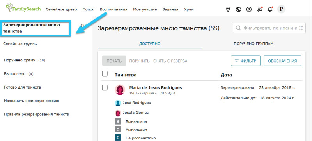Viewport: 312px width, 141px height.
Task: Click the Дата column header
Action: (226, 75)
